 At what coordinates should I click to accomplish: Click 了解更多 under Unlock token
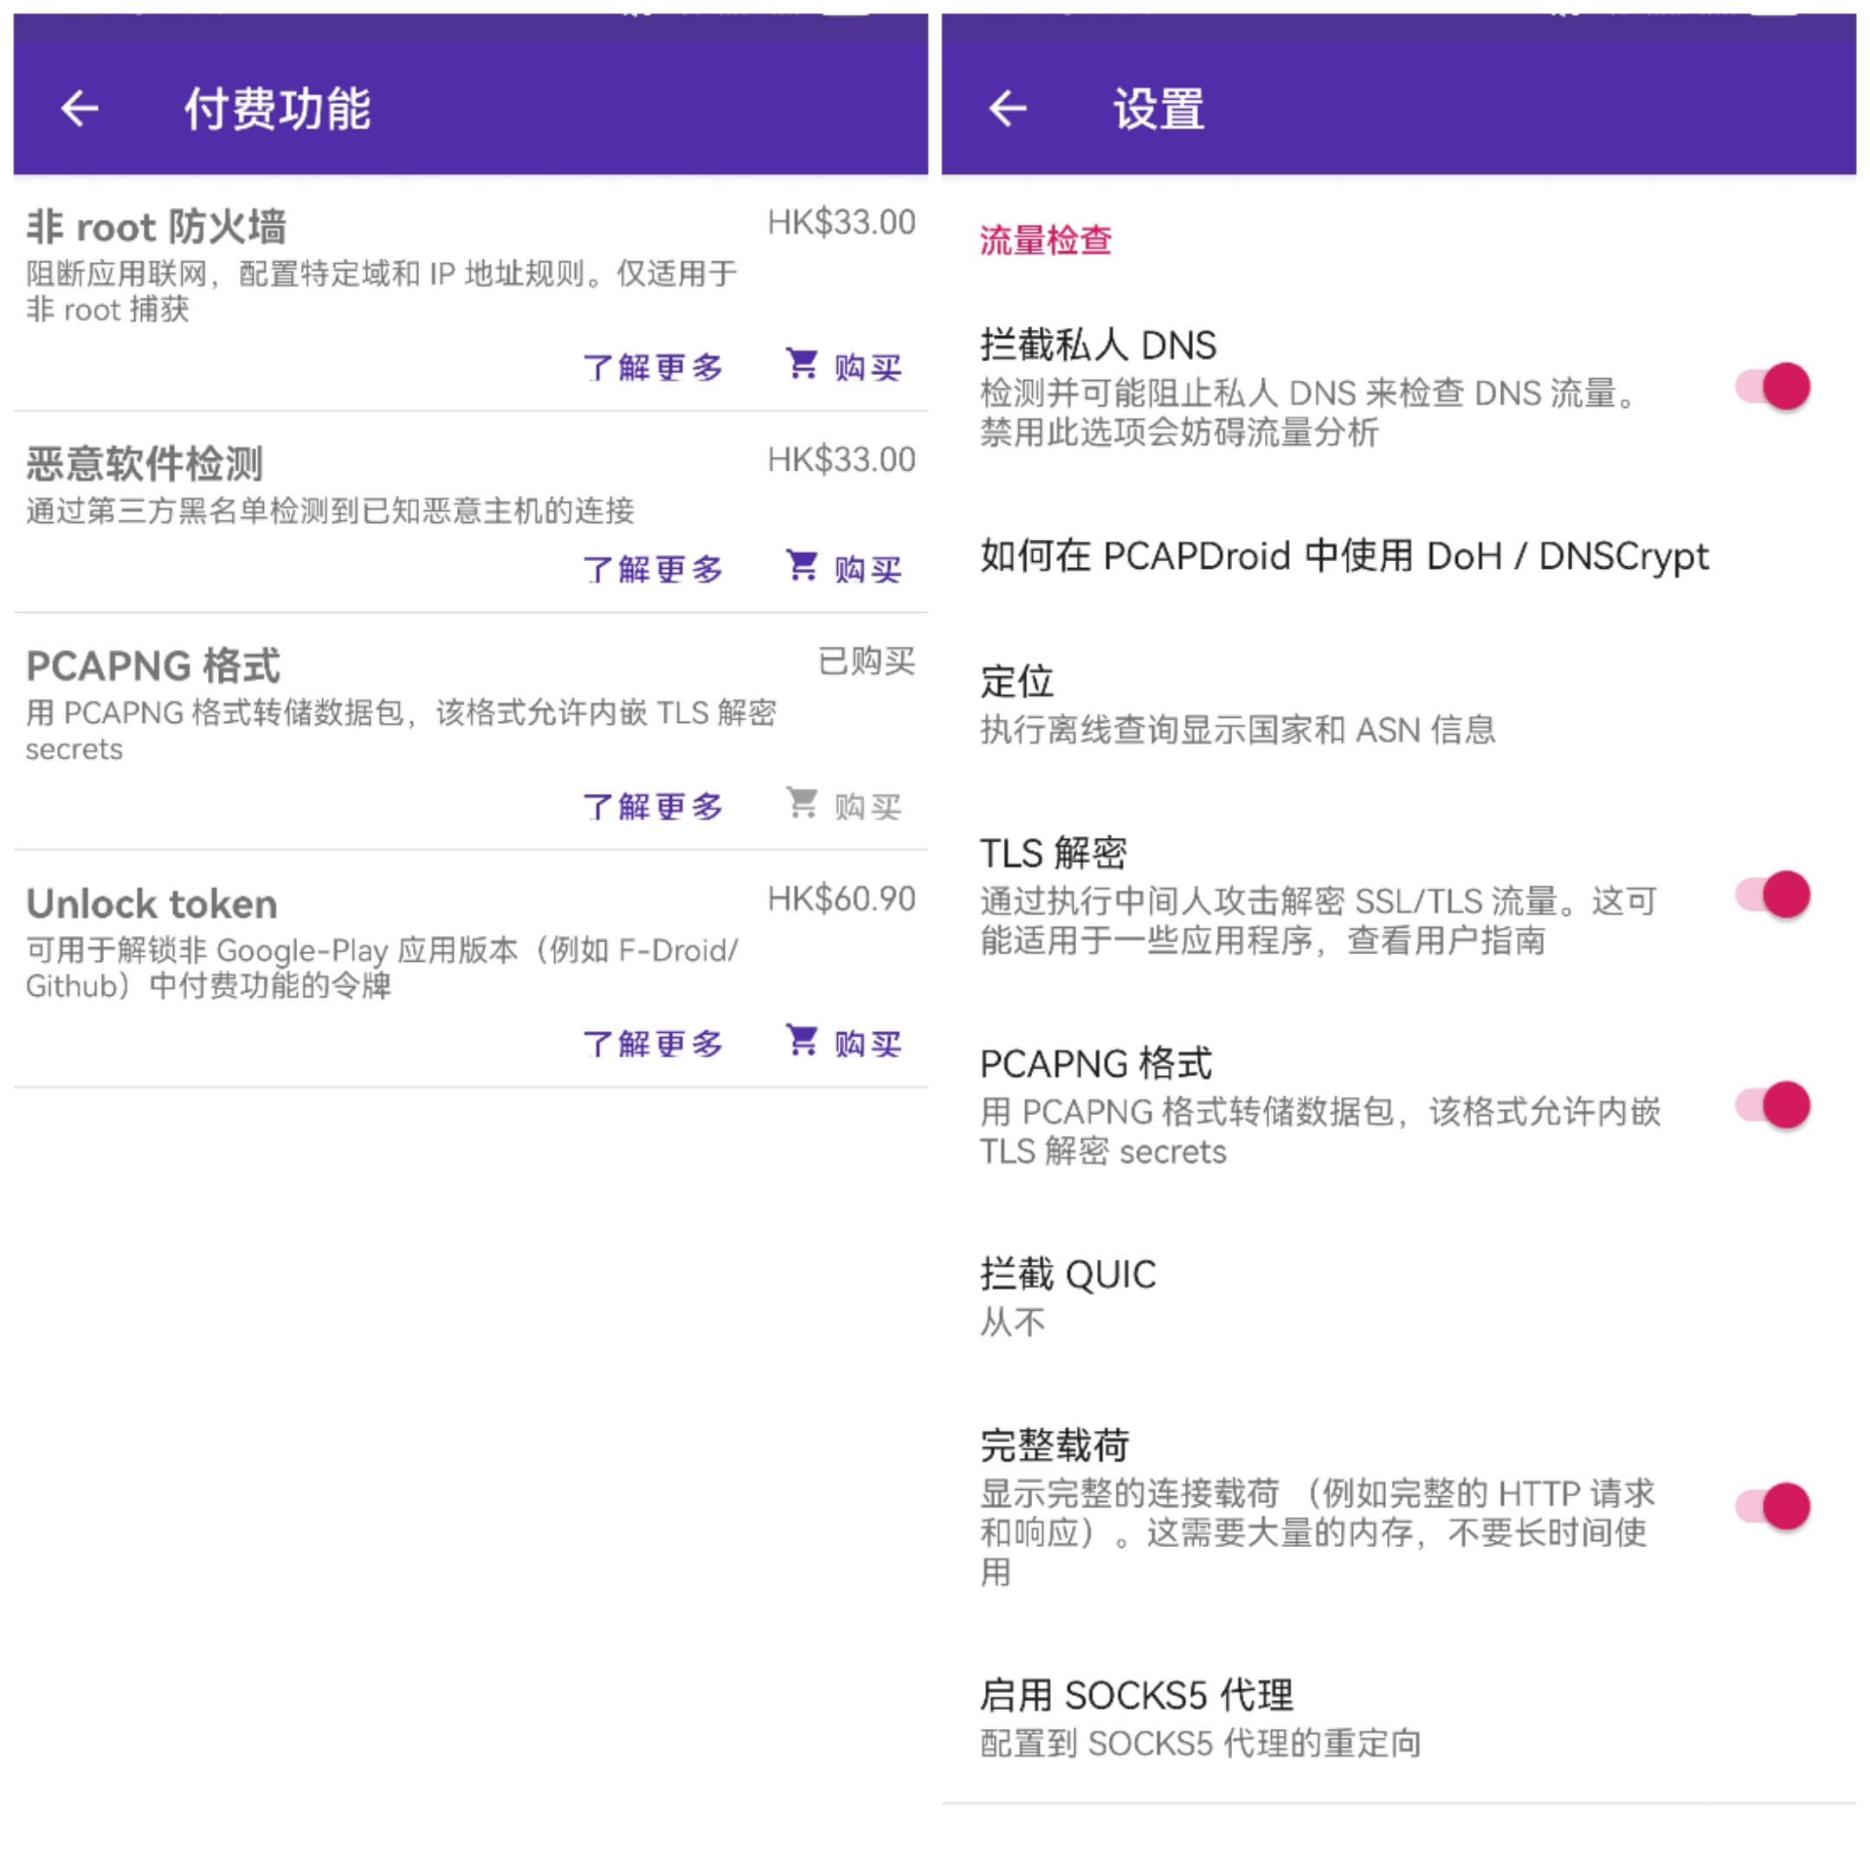tap(653, 1042)
